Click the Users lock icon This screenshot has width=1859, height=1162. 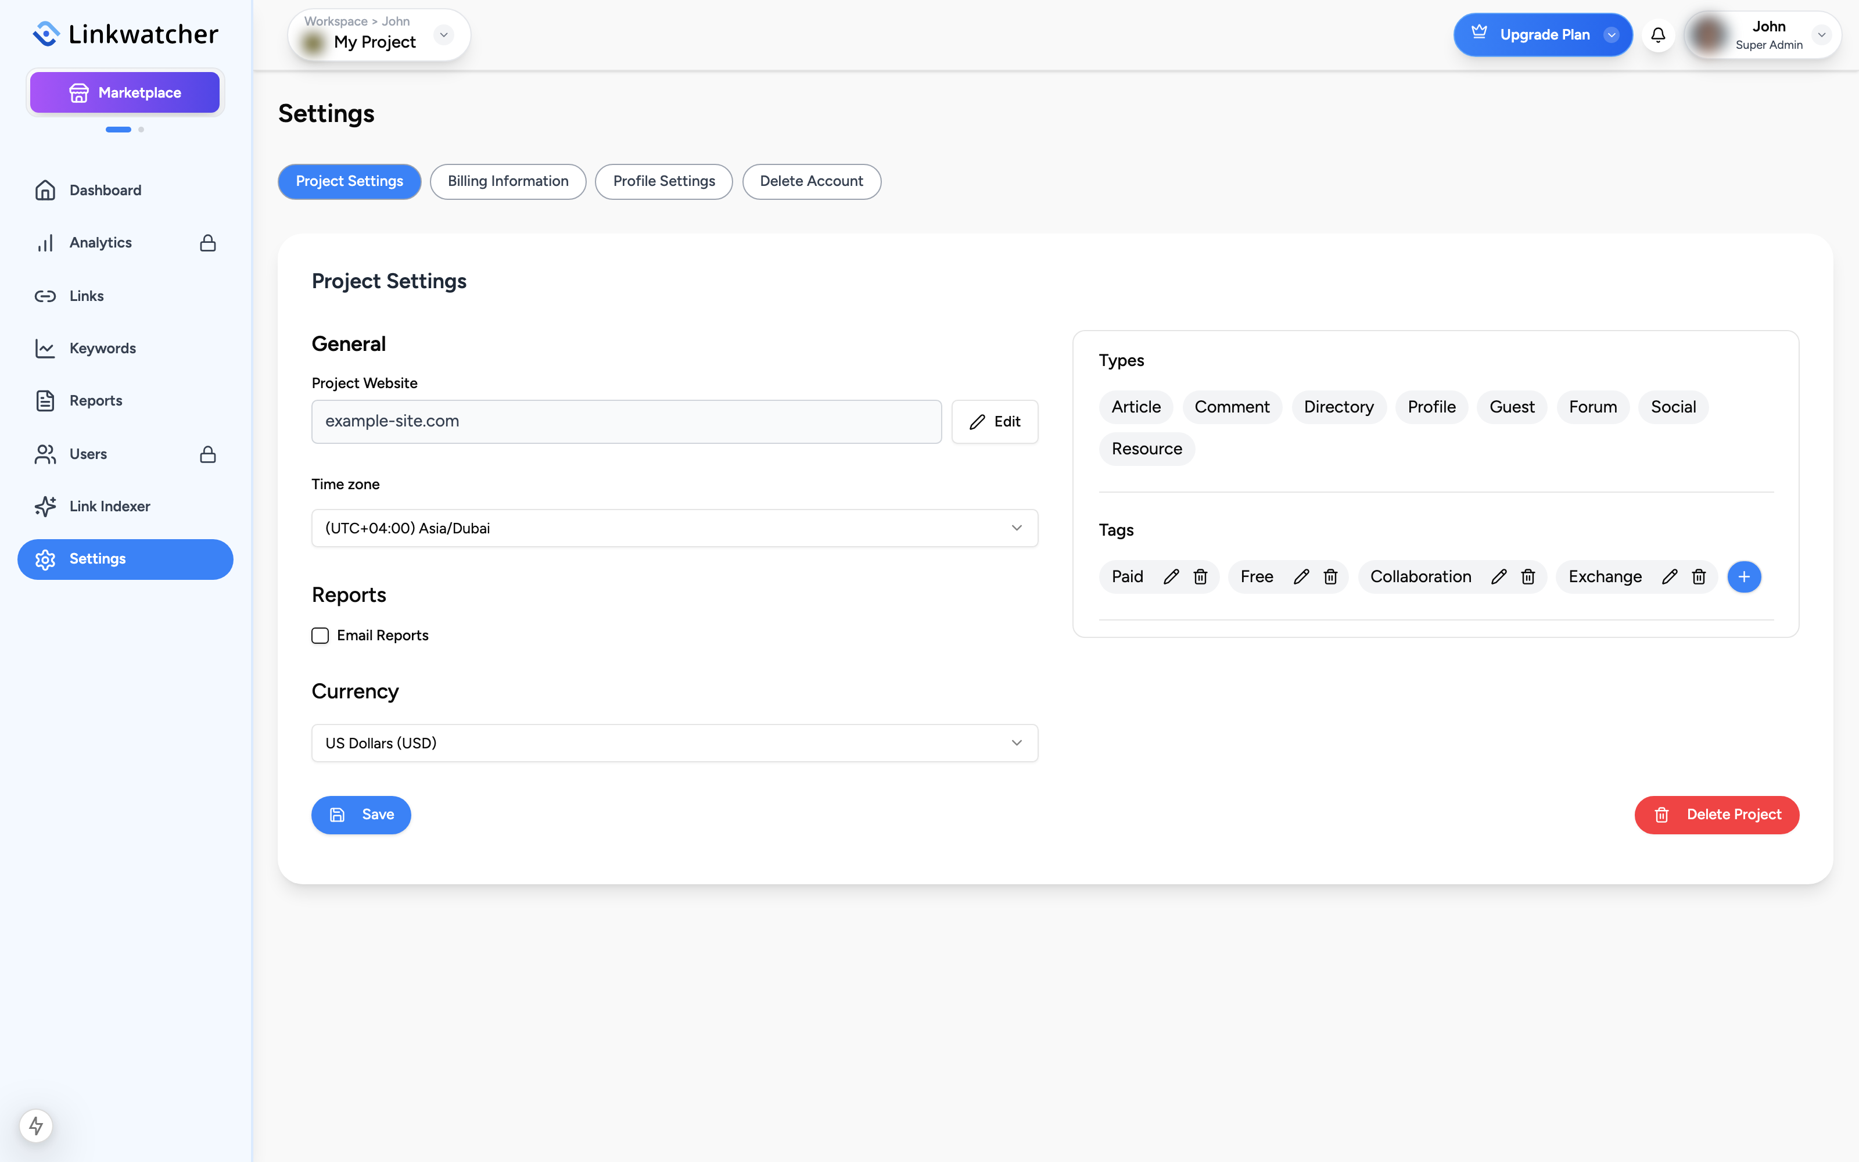tap(207, 454)
